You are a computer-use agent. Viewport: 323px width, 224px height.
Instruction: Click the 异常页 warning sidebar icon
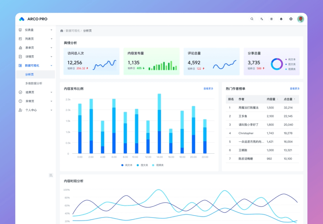20,101
